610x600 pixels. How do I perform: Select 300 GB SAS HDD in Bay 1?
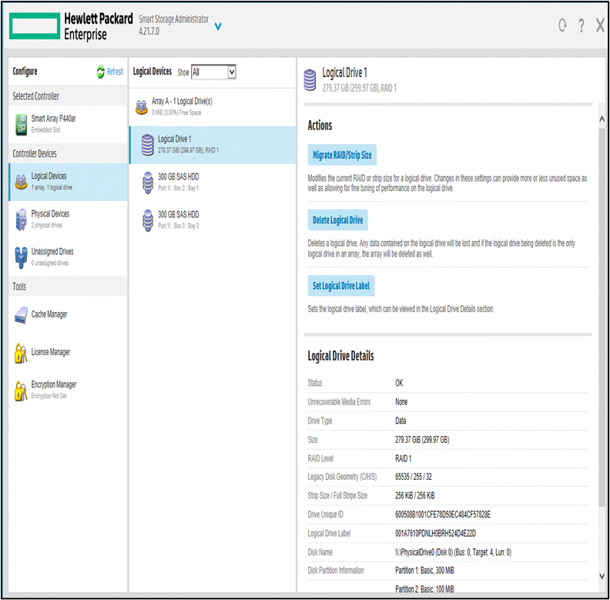(213, 183)
